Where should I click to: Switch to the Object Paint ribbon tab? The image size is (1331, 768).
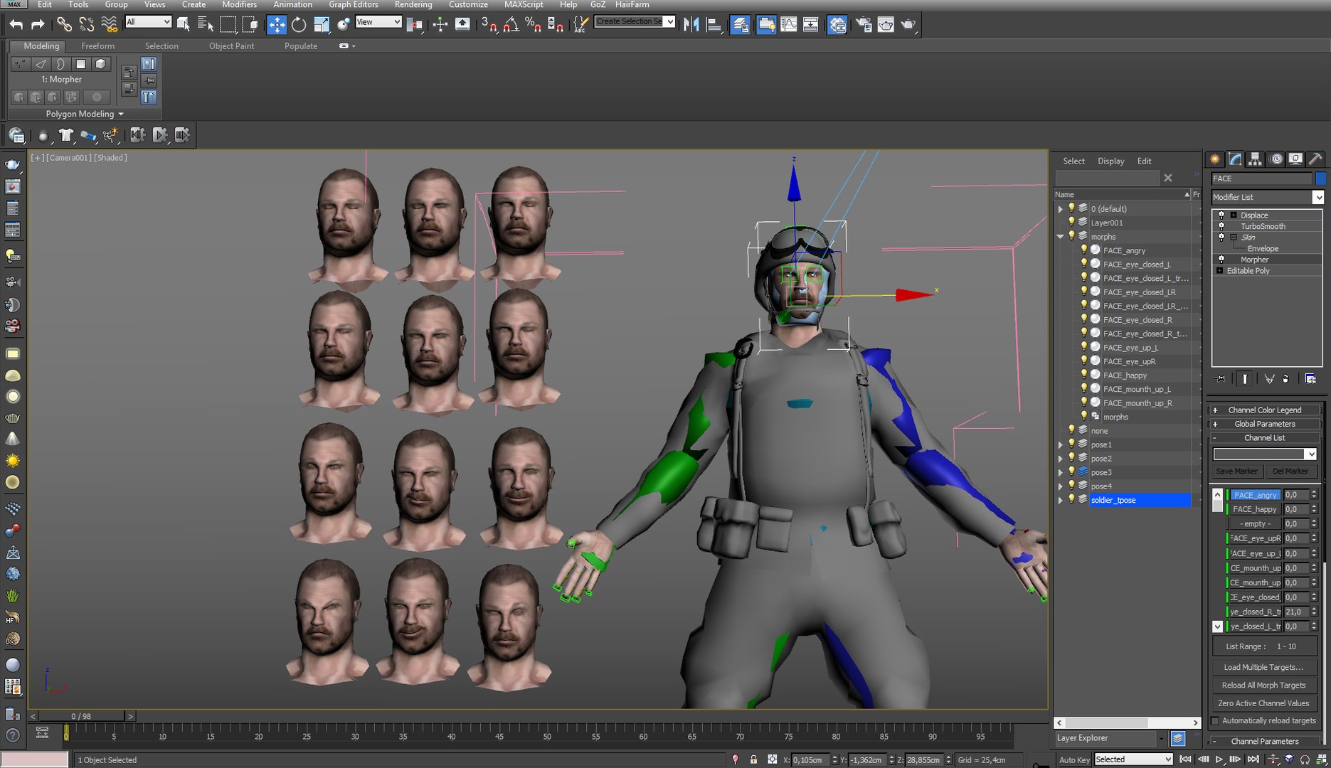[231, 46]
